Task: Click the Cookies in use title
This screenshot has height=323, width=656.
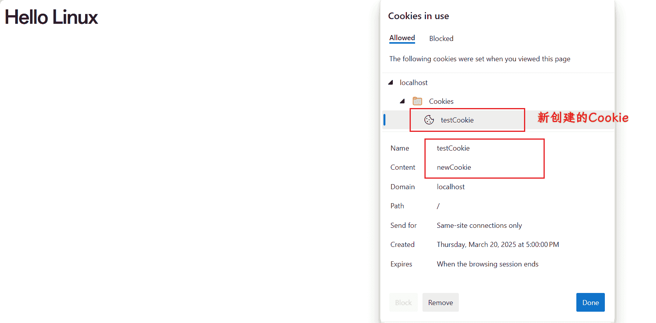Action: (x=418, y=16)
